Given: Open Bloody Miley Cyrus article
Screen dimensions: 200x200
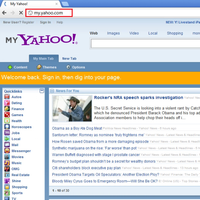Looking at the screenshot, I should (x=105, y=181).
